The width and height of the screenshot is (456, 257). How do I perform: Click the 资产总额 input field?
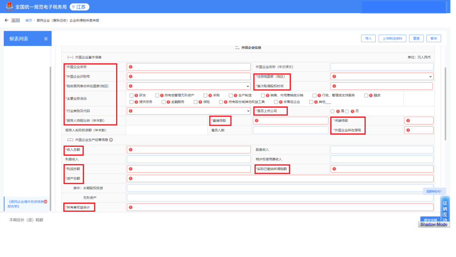point(280,179)
